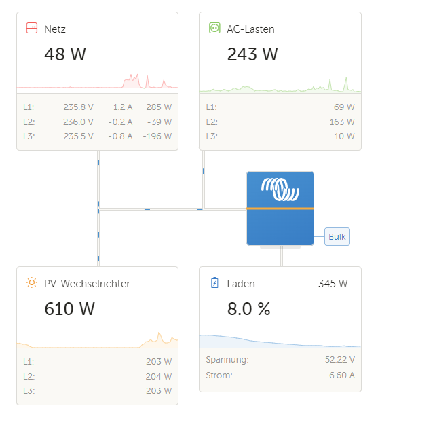435x423 pixels.
Task: Click the 8.0 % battery state of charge
Action: coord(248,309)
